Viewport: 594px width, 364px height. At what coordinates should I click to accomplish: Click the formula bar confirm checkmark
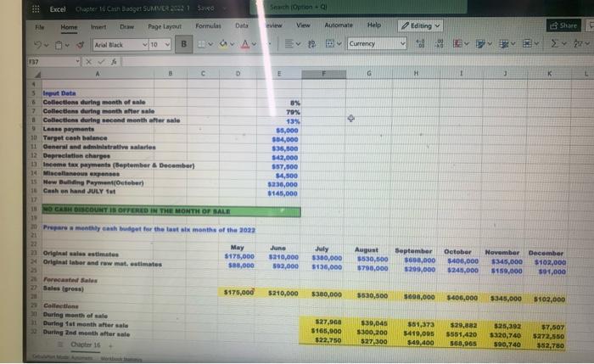(x=101, y=61)
